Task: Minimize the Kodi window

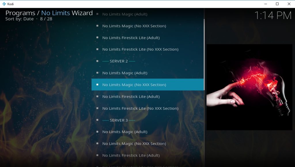Action: point(266,4)
